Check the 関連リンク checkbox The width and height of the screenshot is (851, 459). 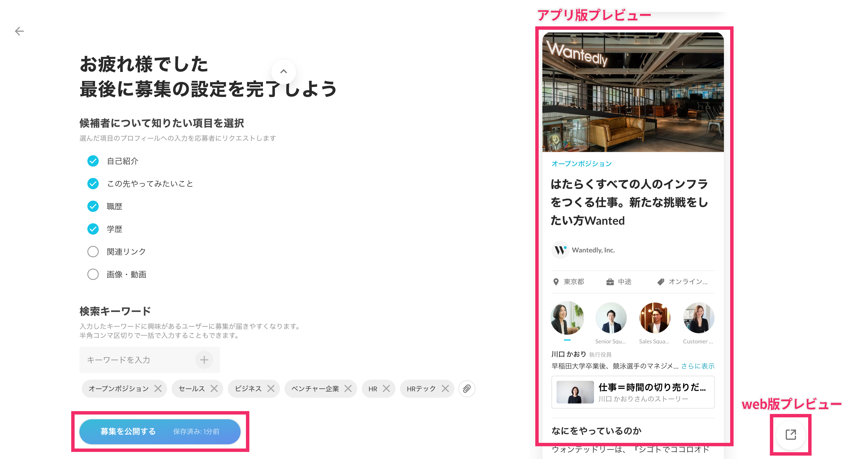(x=93, y=251)
